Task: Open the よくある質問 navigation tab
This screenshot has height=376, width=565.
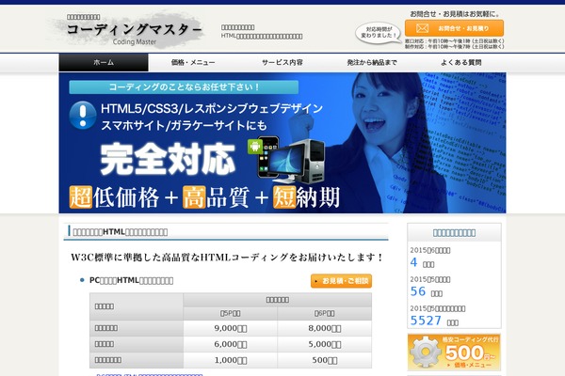Action: (x=460, y=62)
